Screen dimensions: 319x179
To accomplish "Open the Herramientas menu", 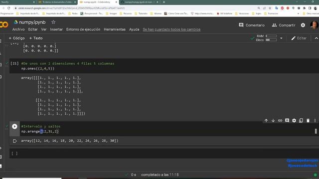I will click(x=115, y=29).
